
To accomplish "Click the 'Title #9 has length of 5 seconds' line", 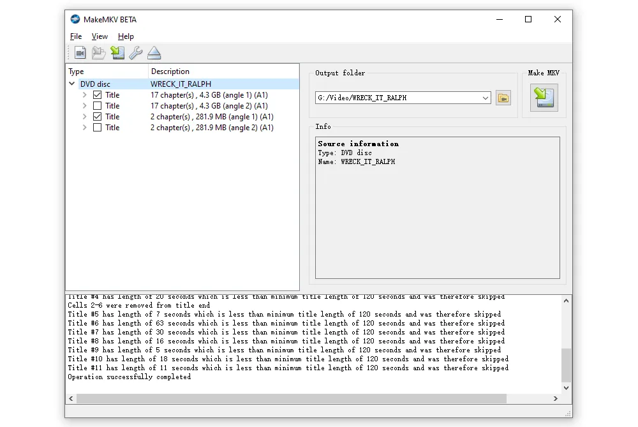I will pyautogui.click(x=285, y=350).
